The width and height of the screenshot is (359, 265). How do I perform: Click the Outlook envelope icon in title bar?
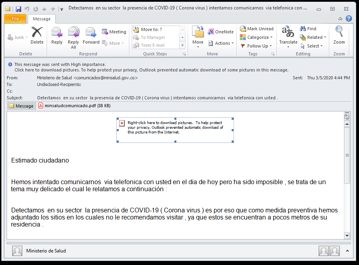tap(7, 9)
